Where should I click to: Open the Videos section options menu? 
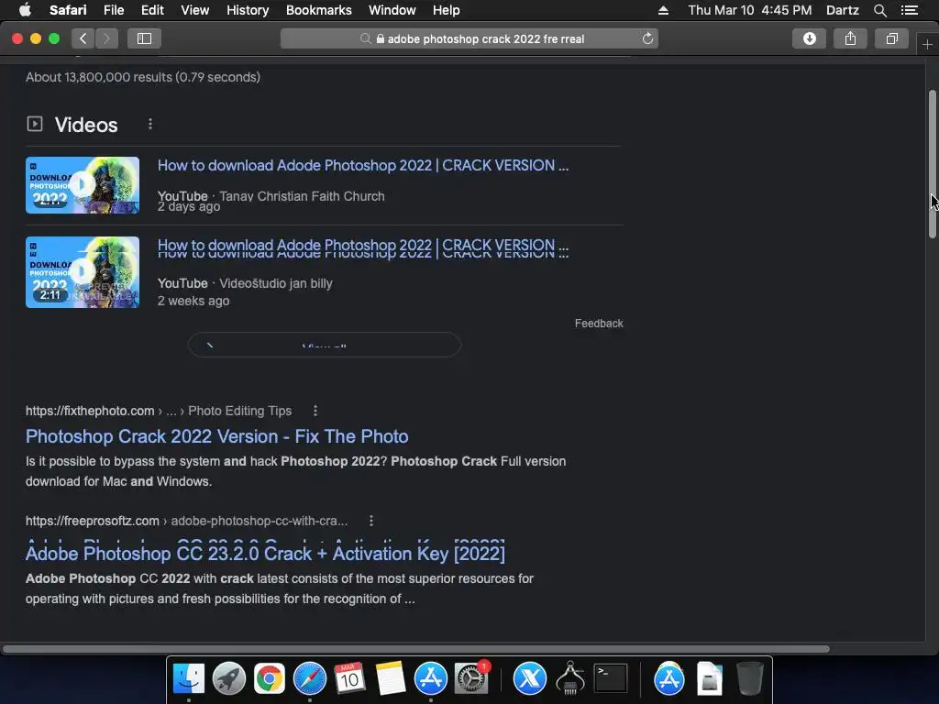[x=150, y=124]
